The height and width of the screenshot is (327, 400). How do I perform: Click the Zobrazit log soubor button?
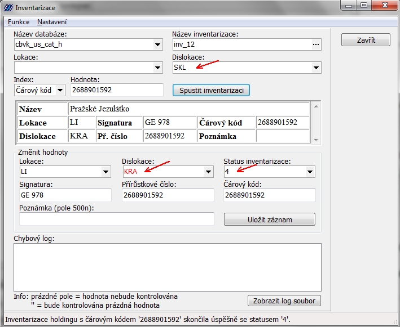(284, 301)
